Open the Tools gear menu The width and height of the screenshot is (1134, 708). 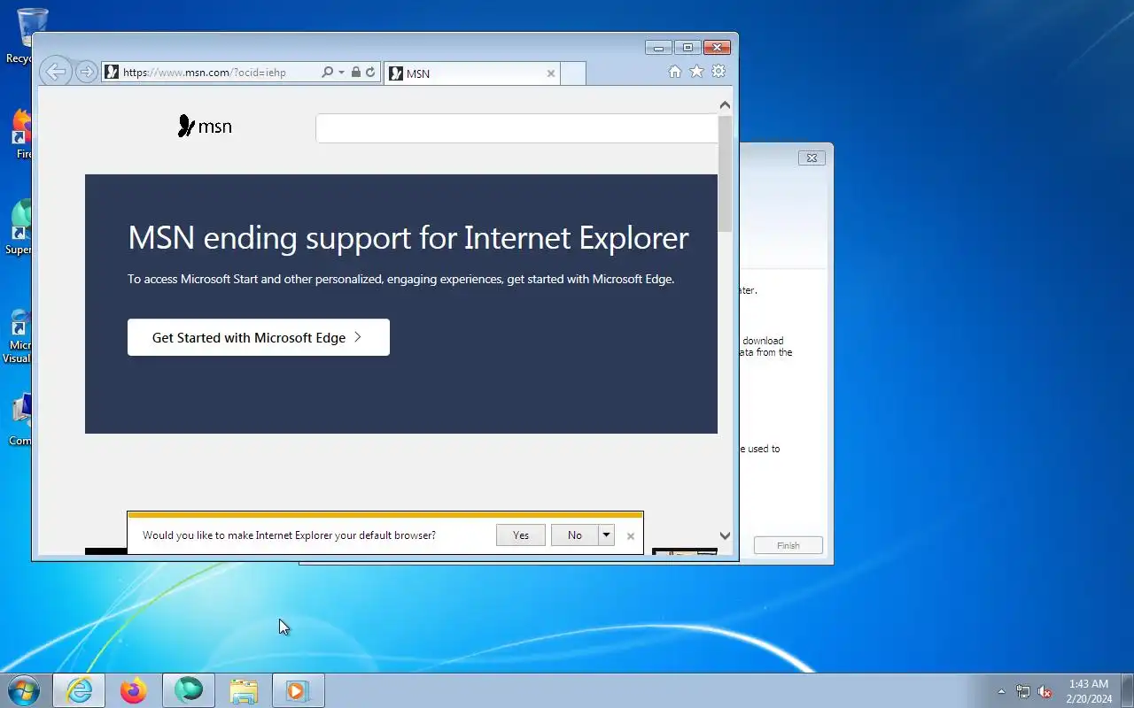pos(718,72)
